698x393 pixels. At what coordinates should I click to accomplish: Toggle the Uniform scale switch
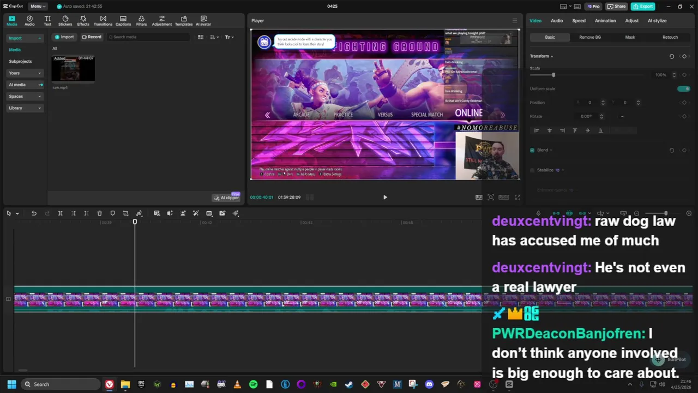683,88
